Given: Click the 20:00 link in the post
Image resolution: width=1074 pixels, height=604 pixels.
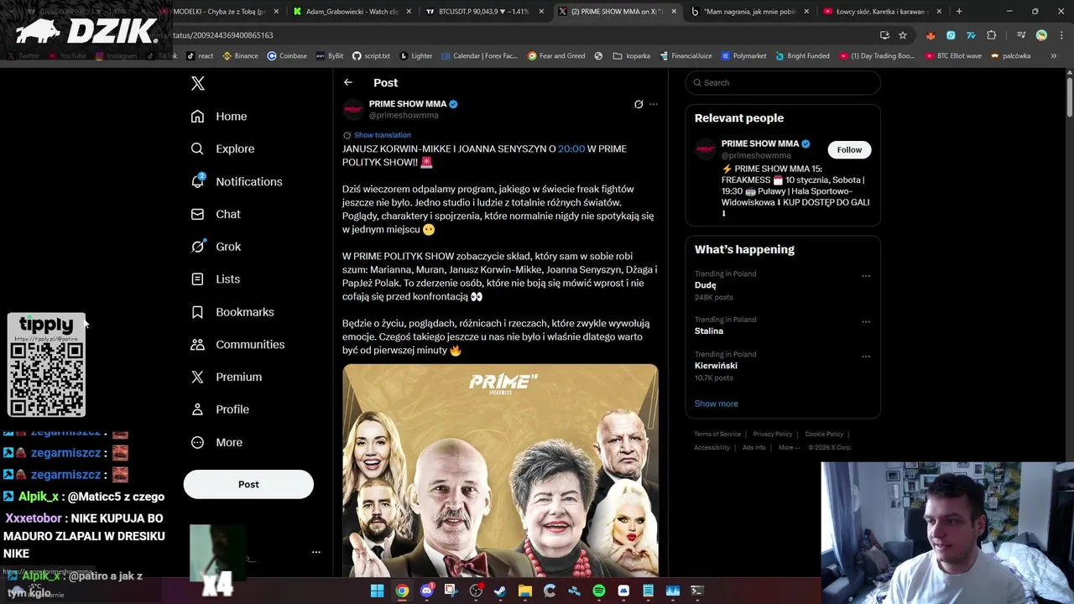Looking at the screenshot, I should point(571,148).
